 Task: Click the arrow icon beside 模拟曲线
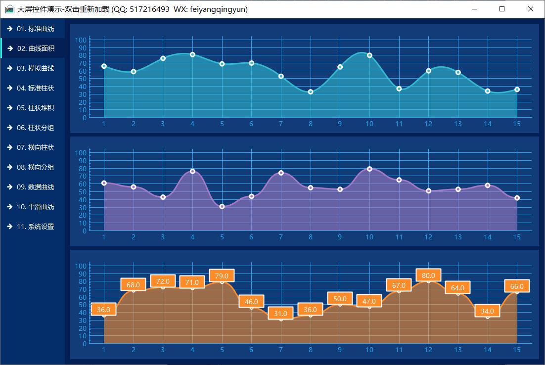pos(10,68)
